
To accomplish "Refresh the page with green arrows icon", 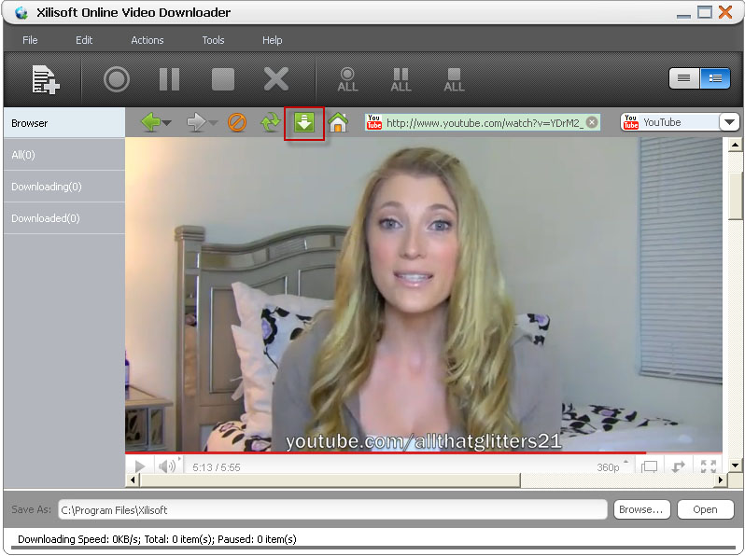I will coord(271,122).
